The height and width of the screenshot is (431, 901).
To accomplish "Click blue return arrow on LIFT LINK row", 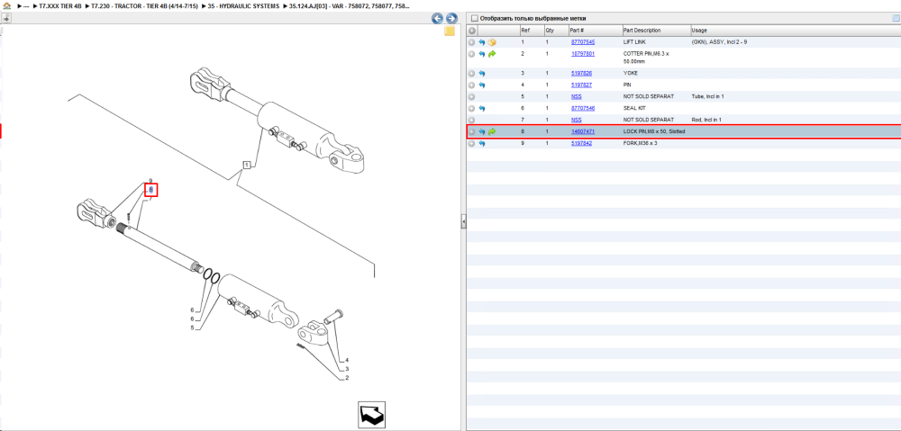I will pyautogui.click(x=482, y=42).
